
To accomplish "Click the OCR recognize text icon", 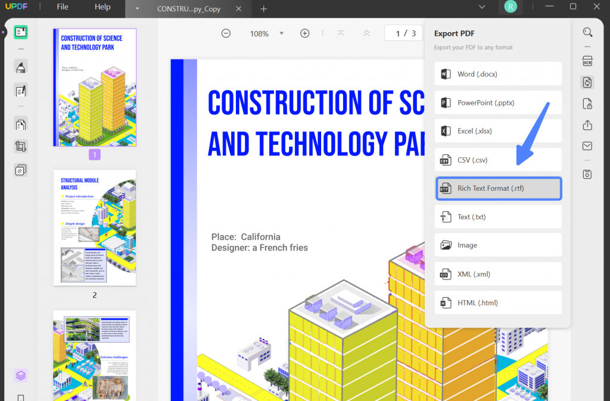I will pos(587,61).
